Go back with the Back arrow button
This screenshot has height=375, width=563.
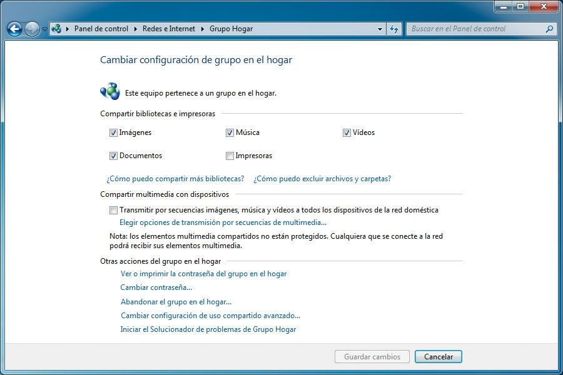[x=15, y=29]
